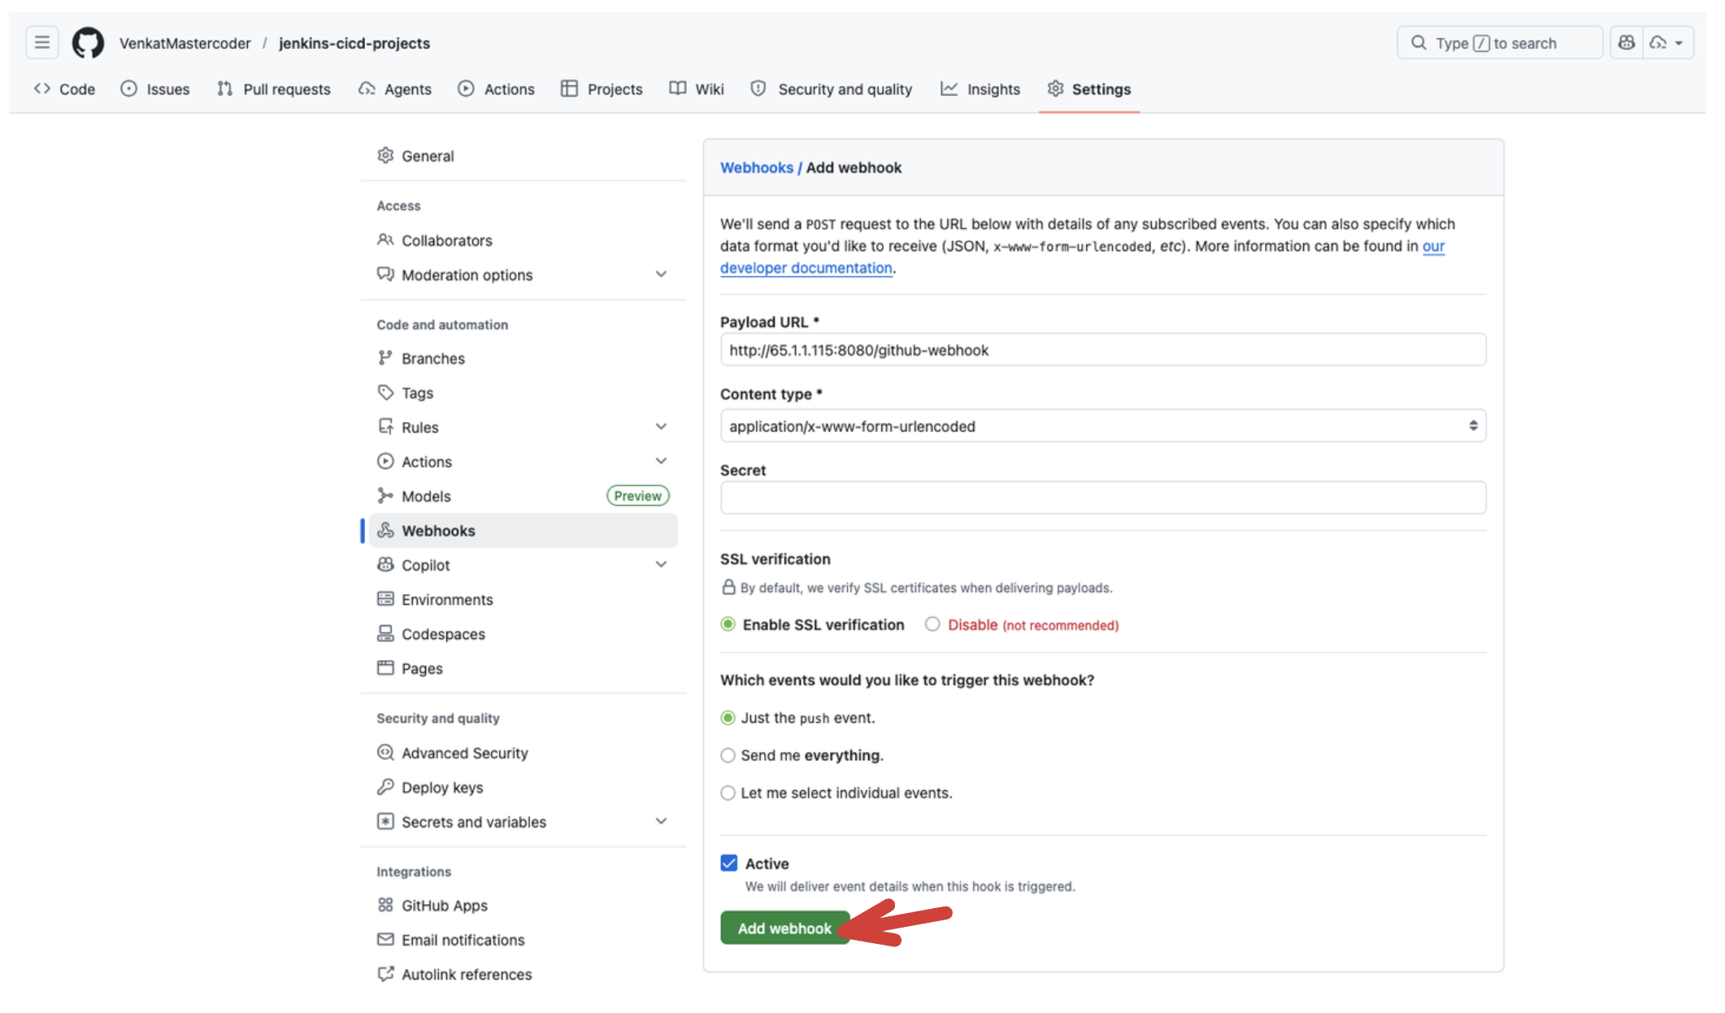This screenshot has height=1013, width=1725.
Task: Switch to the Issues tab
Action: tap(155, 89)
